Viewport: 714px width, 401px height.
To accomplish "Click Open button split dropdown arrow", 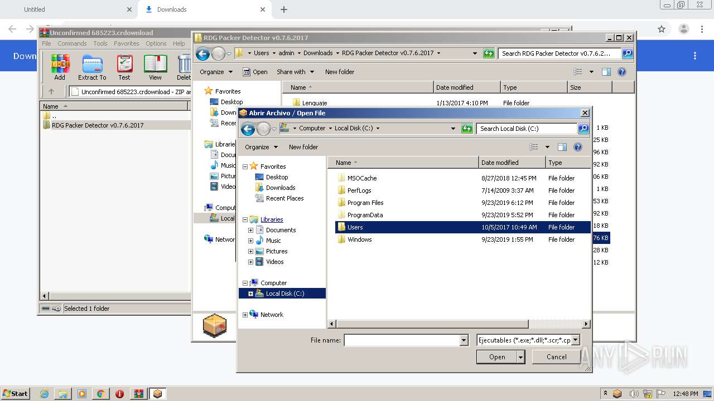I will tap(521, 357).
